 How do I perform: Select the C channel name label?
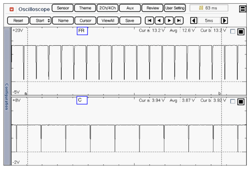click(x=82, y=100)
